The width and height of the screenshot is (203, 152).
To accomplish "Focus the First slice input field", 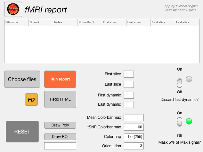I will point(129,74).
